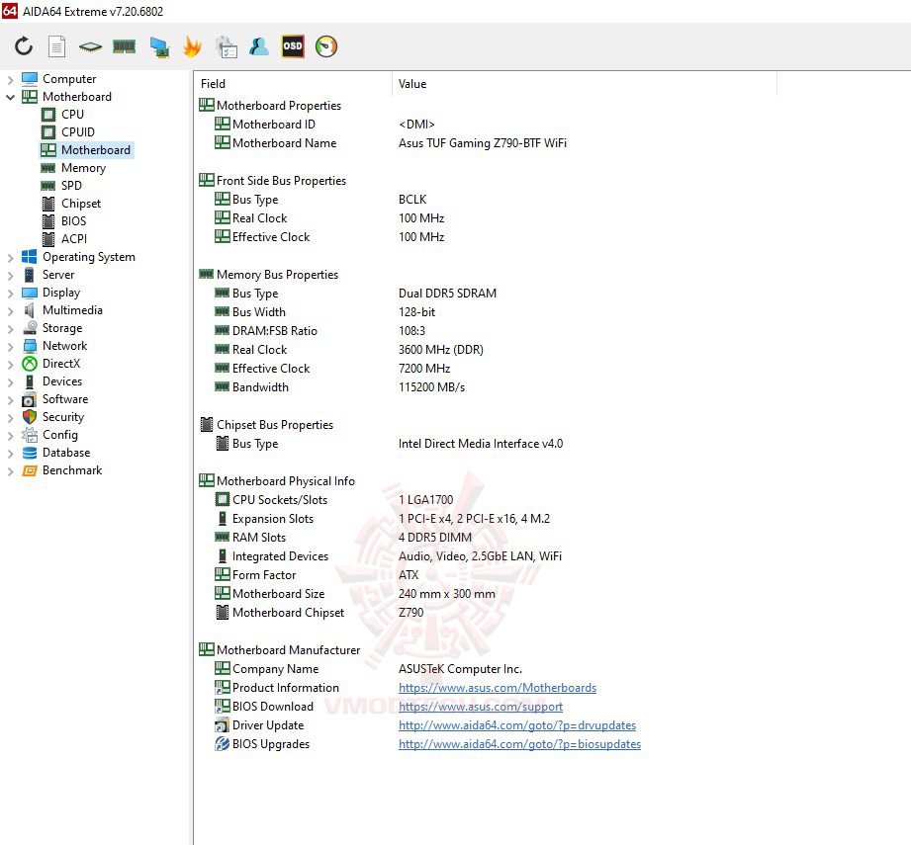This screenshot has height=845, width=911.
Task: Click the Security shield icon
Action: click(30, 417)
